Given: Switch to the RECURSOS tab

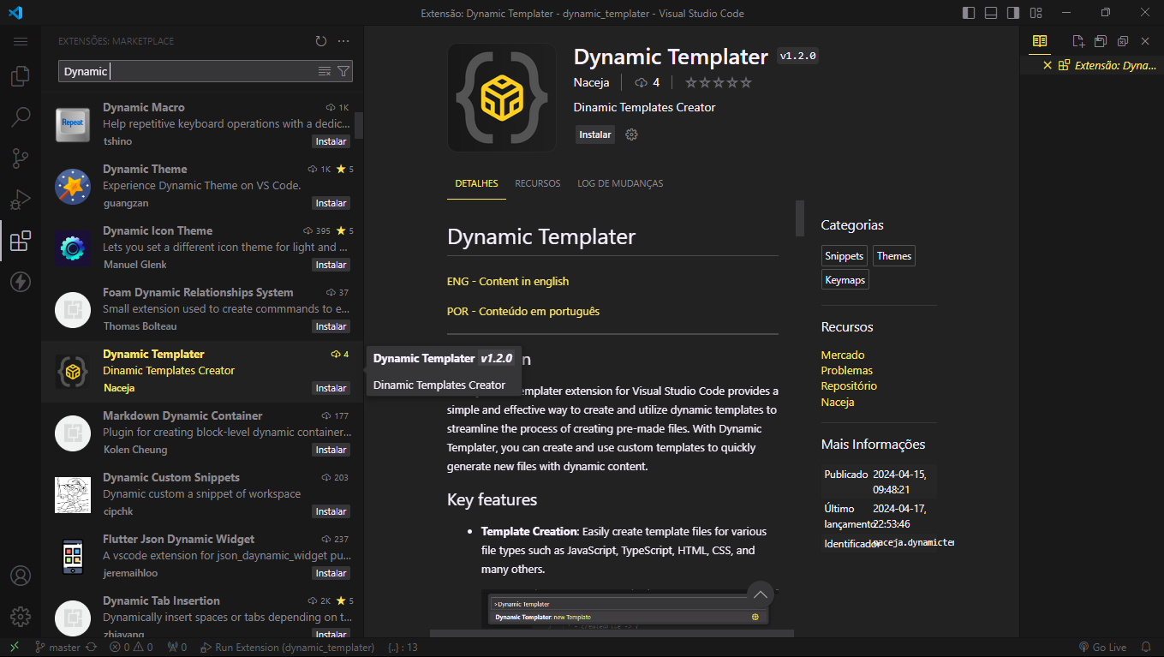Looking at the screenshot, I should 537,182.
